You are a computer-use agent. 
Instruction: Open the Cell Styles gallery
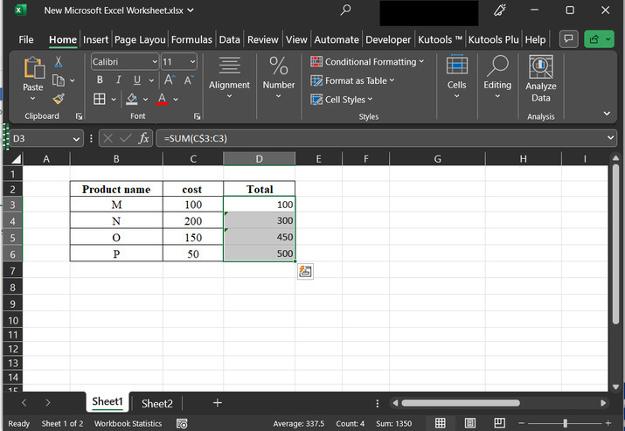(x=344, y=100)
